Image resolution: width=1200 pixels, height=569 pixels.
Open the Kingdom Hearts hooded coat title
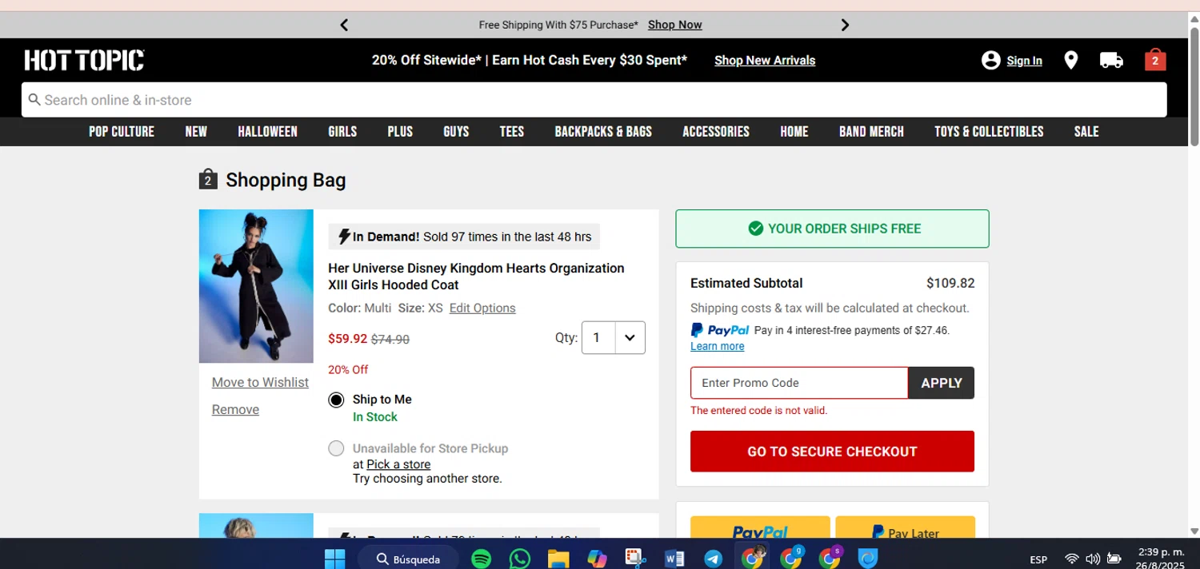click(x=476, y=277)
